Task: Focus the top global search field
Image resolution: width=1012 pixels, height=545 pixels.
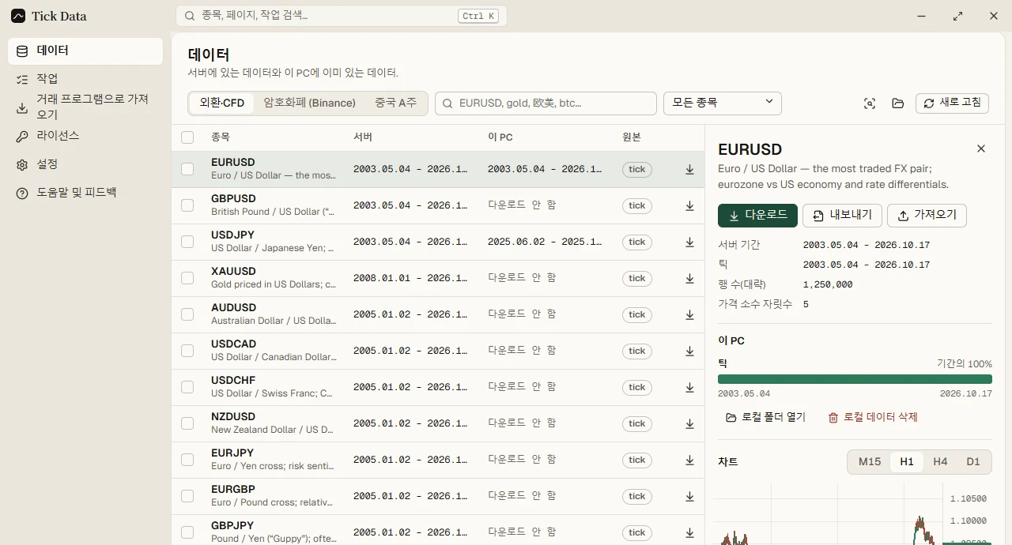Action: tap(342, 16)
